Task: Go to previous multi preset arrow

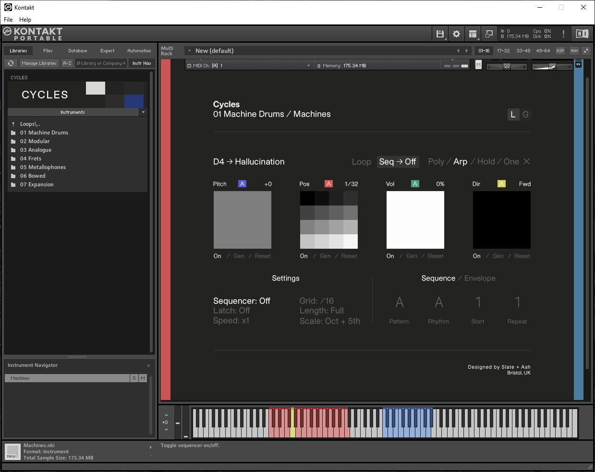Action: (458, 50)
